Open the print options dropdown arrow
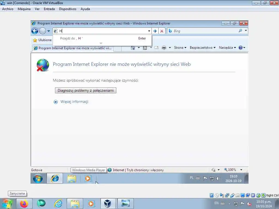 (170, 48)
